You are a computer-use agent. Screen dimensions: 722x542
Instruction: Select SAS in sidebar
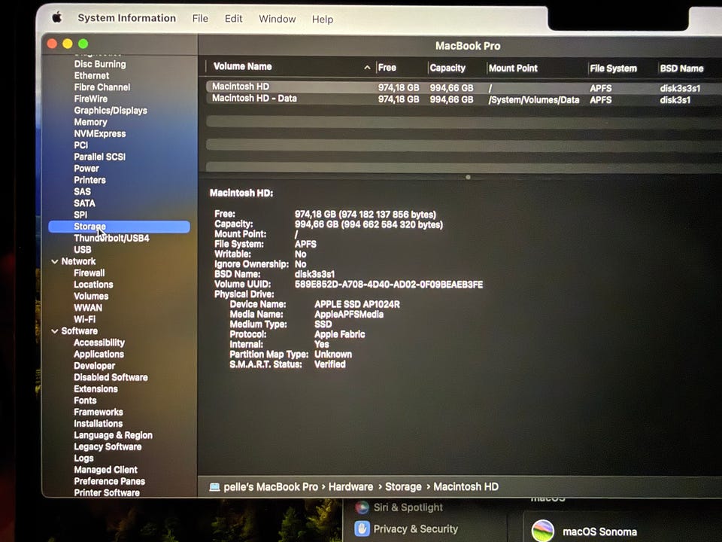pyautogui.click(x=82, y=191)
